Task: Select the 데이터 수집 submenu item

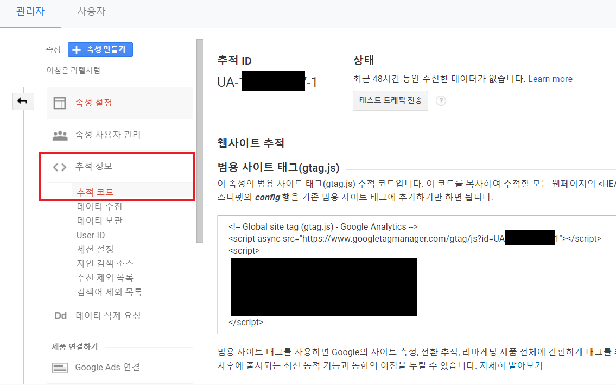Action: (x=99, y=206)
